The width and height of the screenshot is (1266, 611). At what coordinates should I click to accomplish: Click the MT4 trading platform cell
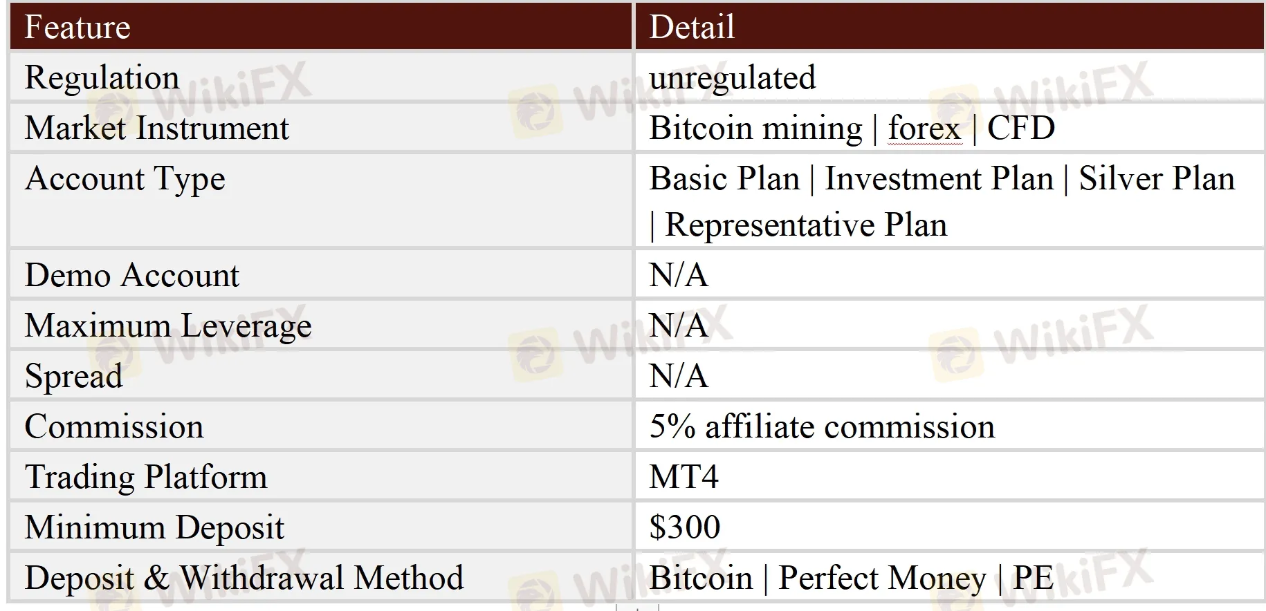click(x=949, y=477)
